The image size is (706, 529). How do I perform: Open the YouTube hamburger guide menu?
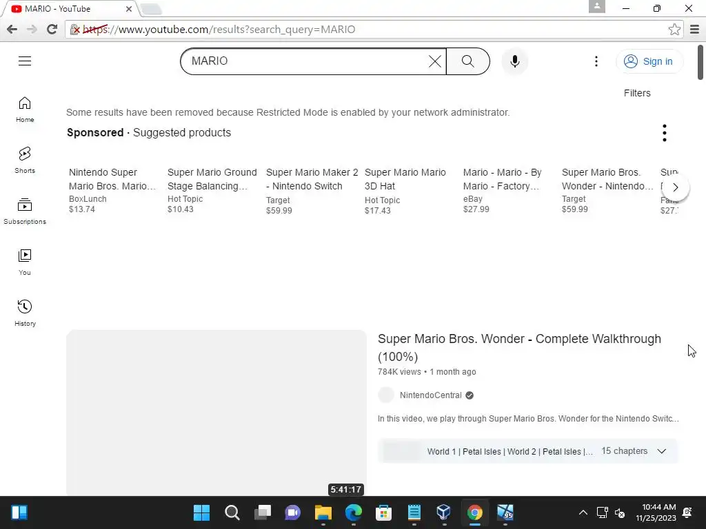click(x=25, y=61)
